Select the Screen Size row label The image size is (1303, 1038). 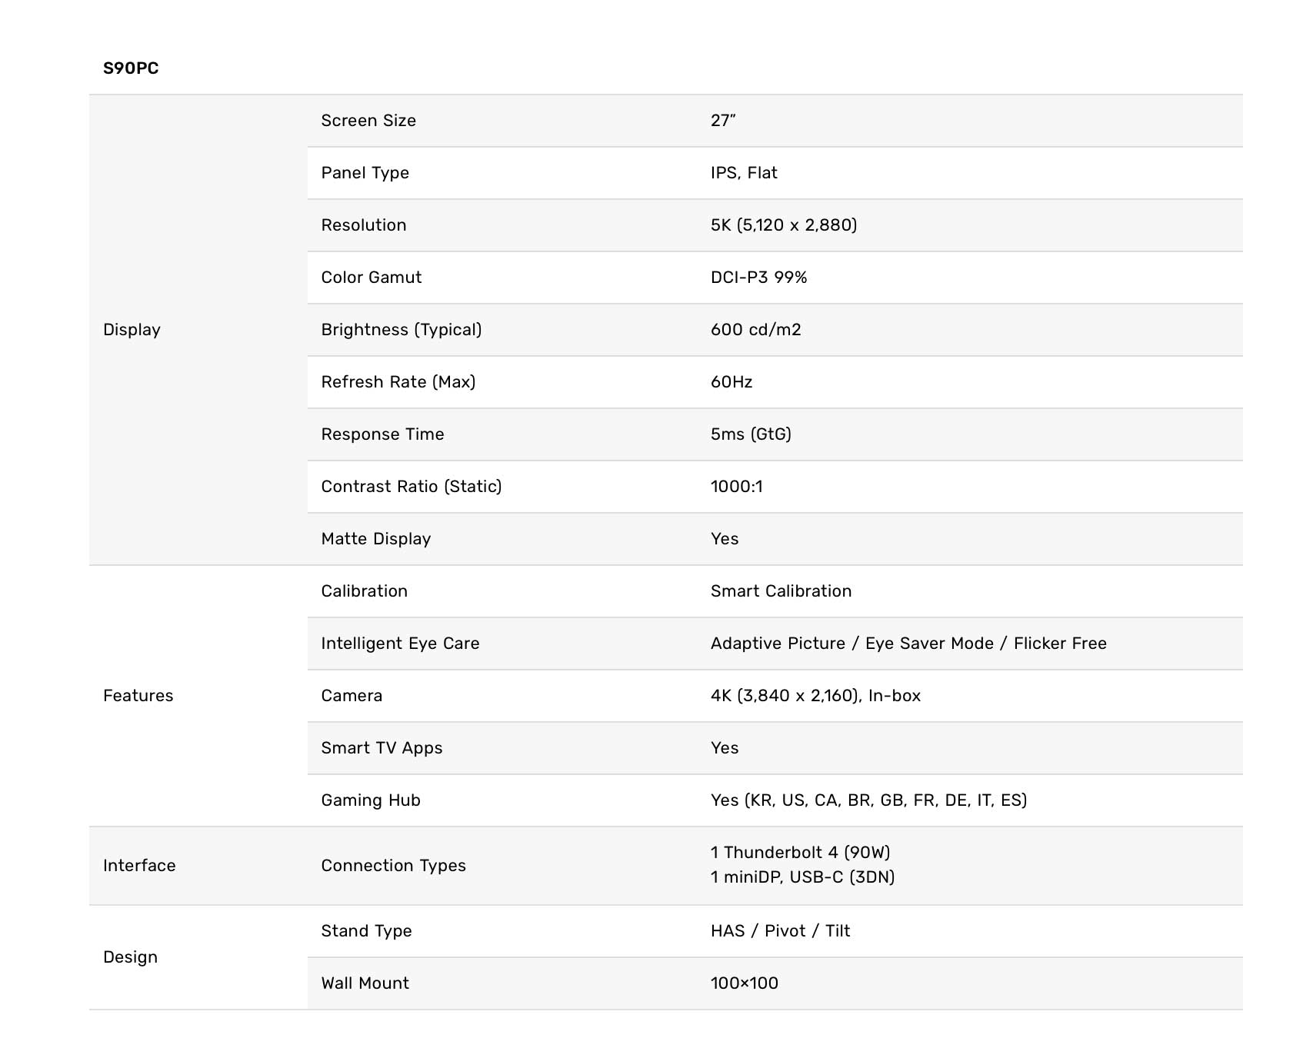point(368,121)
